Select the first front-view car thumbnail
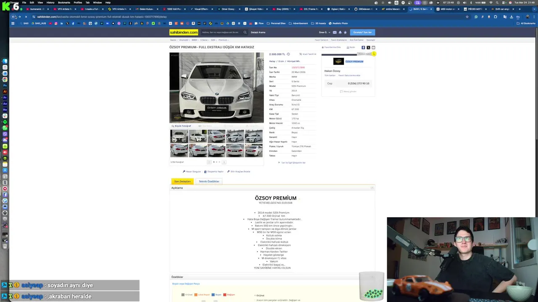 tap(179, 136)
